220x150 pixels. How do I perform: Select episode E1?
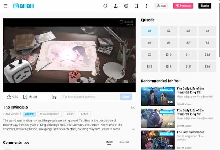150,31
